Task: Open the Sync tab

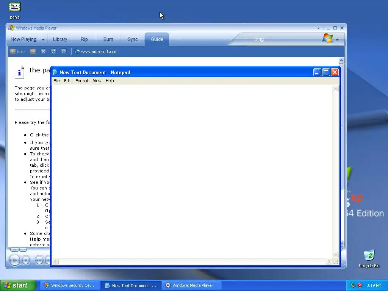Action: coord(133,39)
